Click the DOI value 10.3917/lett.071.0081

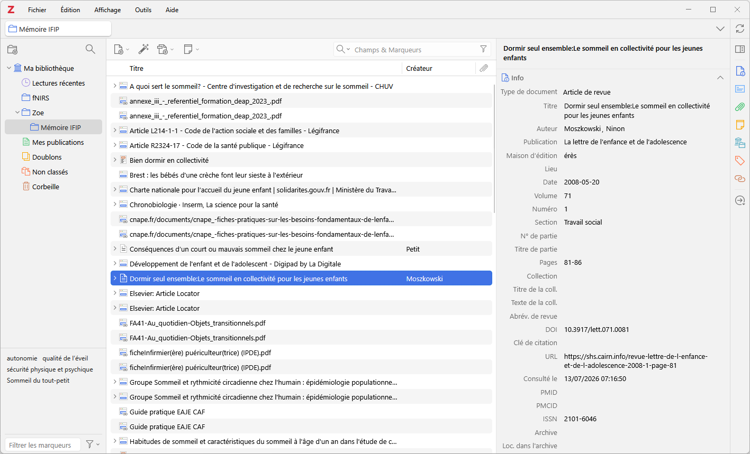(597, 329)
